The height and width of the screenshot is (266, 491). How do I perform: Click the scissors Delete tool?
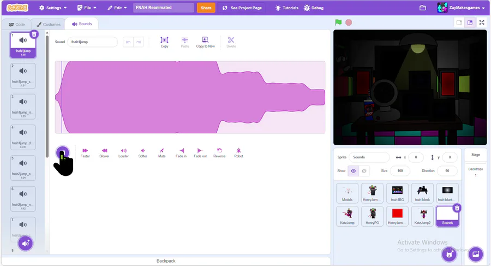(x=231, y=42)
